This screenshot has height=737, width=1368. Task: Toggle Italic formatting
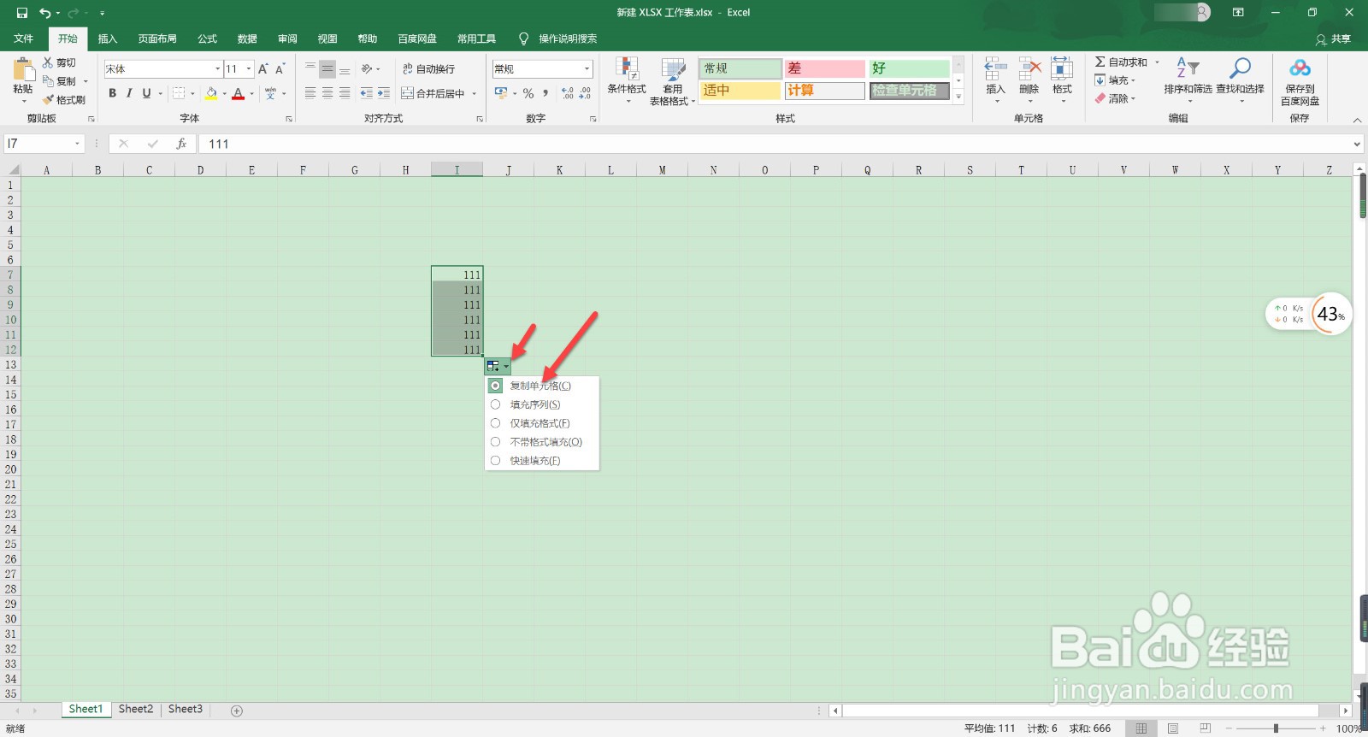(x=129, y=93)
